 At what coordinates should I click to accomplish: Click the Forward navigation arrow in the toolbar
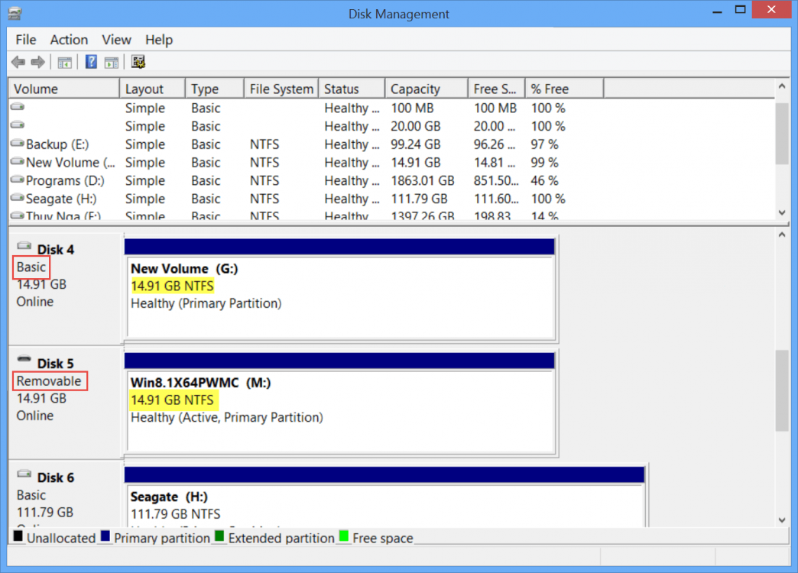coord(36,62)
